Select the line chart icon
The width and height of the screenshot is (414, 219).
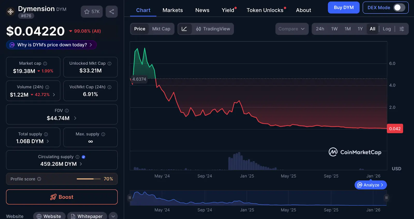(184, 29)
